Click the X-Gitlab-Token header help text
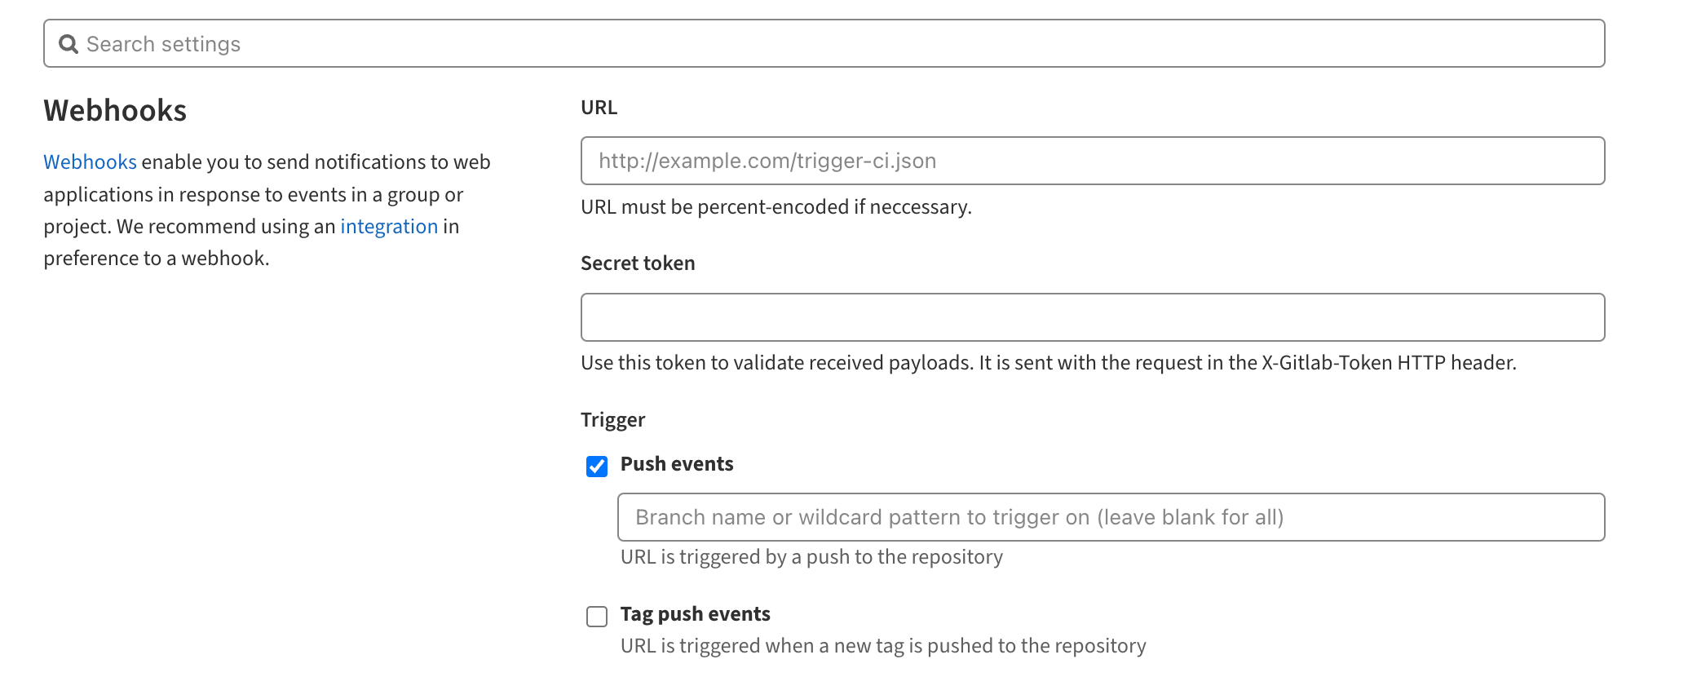Screen dimensions: 1688x677 click(1048, 363)
